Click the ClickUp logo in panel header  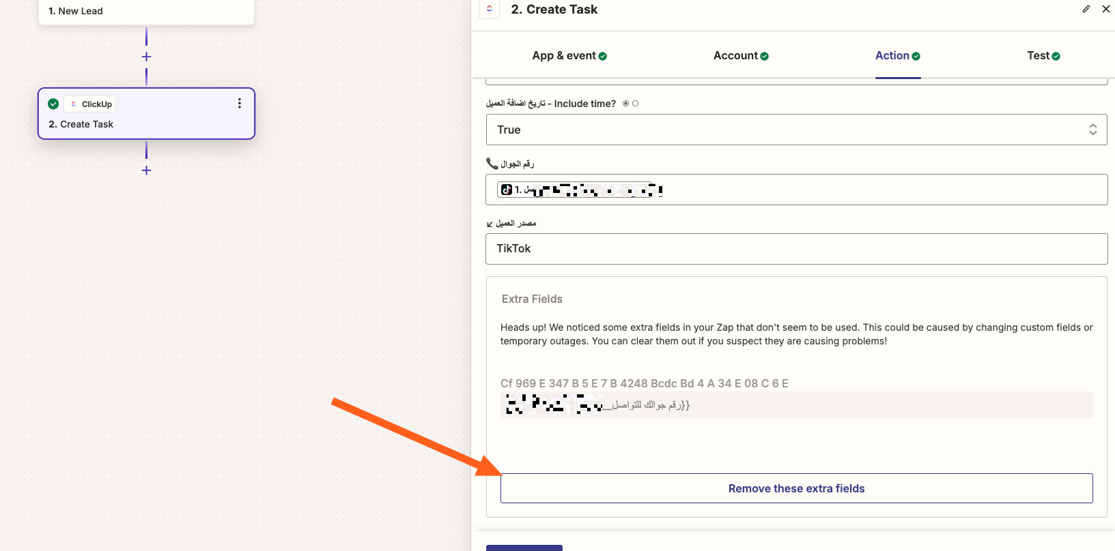[x=490, y=9]
